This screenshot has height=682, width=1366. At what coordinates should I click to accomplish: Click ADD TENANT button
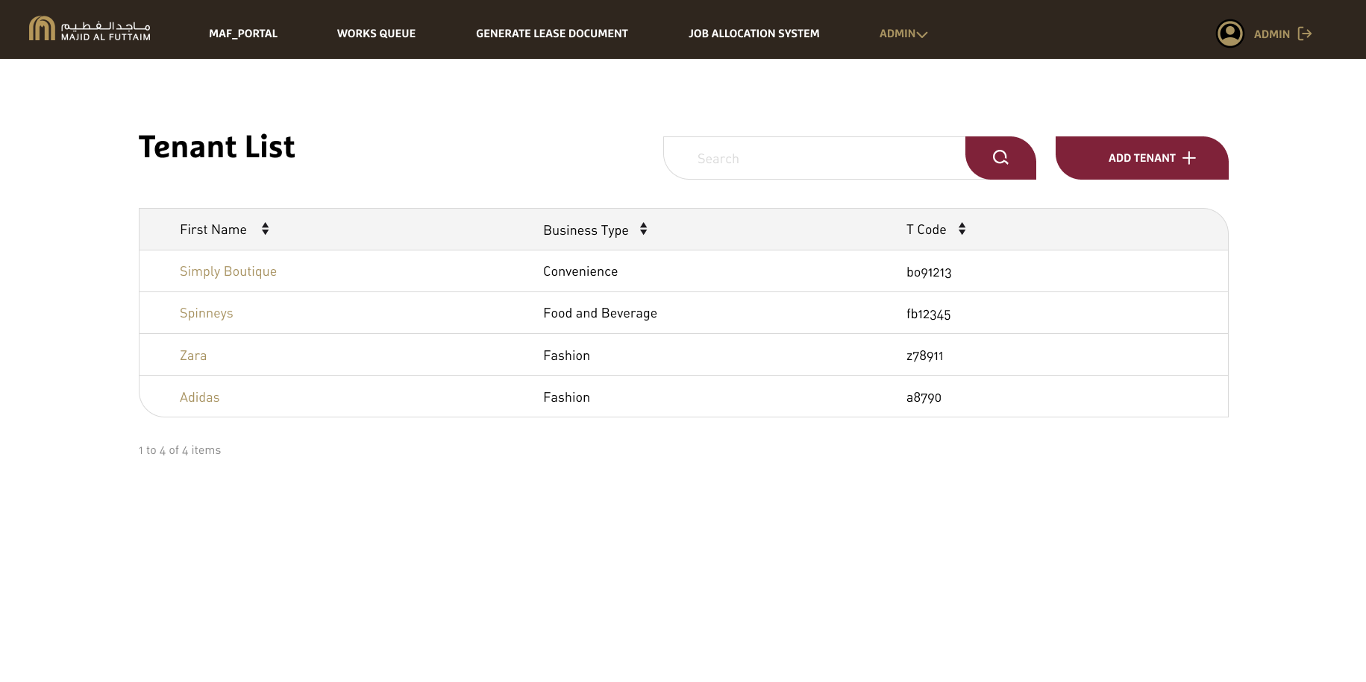[x=1142, y=158]
